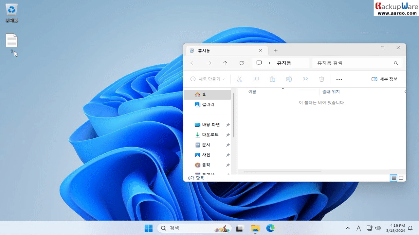Viewport: 419px width, 235px height.
Task: Switch to large thumbnails view
Action: 401,178
